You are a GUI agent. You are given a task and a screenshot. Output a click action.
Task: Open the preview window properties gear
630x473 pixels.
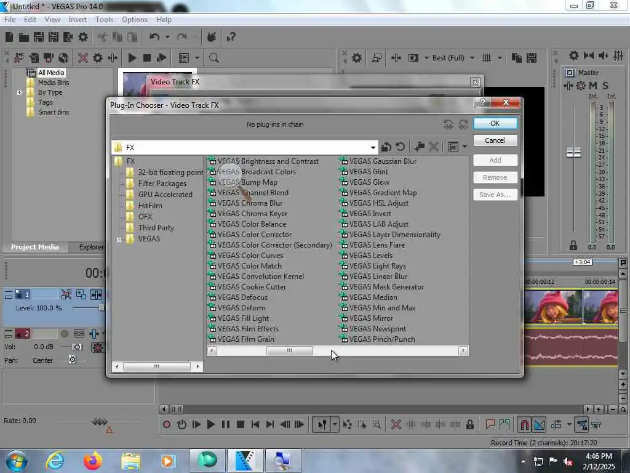tap(356, 58)
